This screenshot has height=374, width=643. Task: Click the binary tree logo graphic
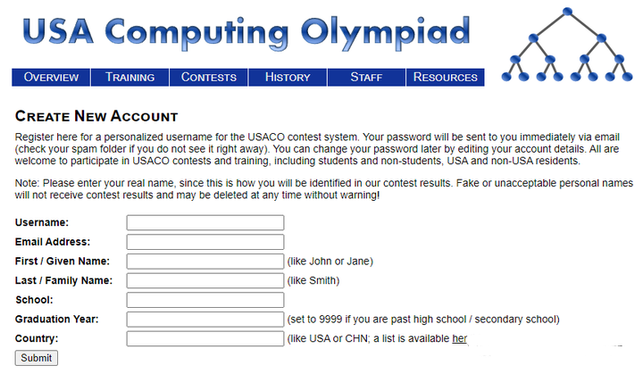(566, 45)
